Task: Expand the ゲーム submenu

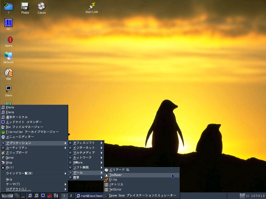Action: point(86,173)
